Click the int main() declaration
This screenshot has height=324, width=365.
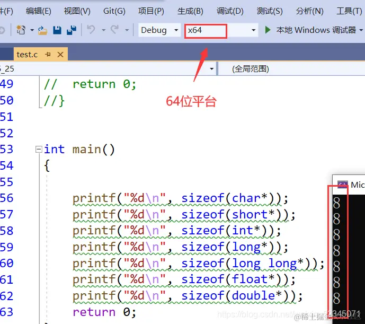point(79,150)
